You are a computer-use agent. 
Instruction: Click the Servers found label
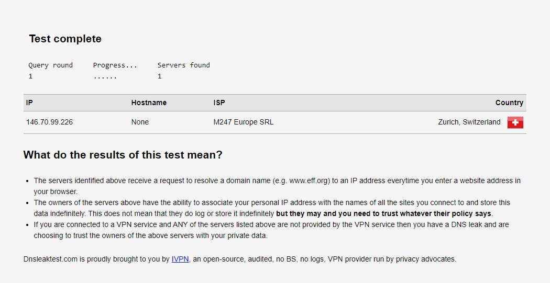(x=183, y=65)
